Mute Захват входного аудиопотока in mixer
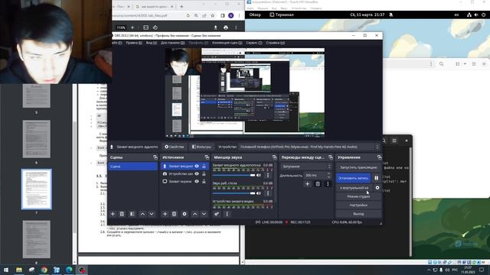Screen dimensions: 490x275 point(259,175)
